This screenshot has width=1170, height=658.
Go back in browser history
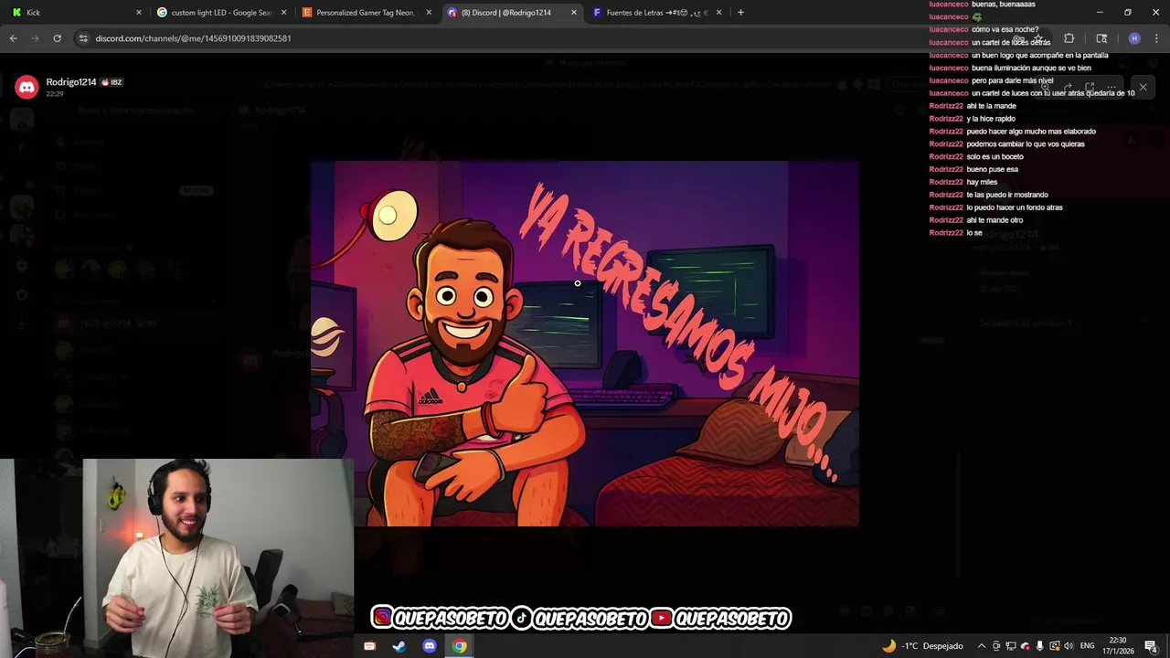[14, 38]
